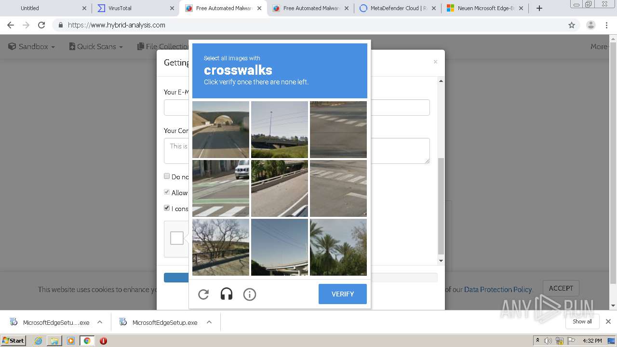Screen dimensions: 617x347
Task: Click the dialog's scrollbar up arrow
Action: coord(441,81)
